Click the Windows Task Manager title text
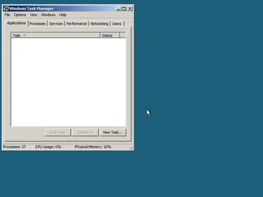The width and height of the screenshot is (263, 197). pyautogui.click(x=32, y=9)
